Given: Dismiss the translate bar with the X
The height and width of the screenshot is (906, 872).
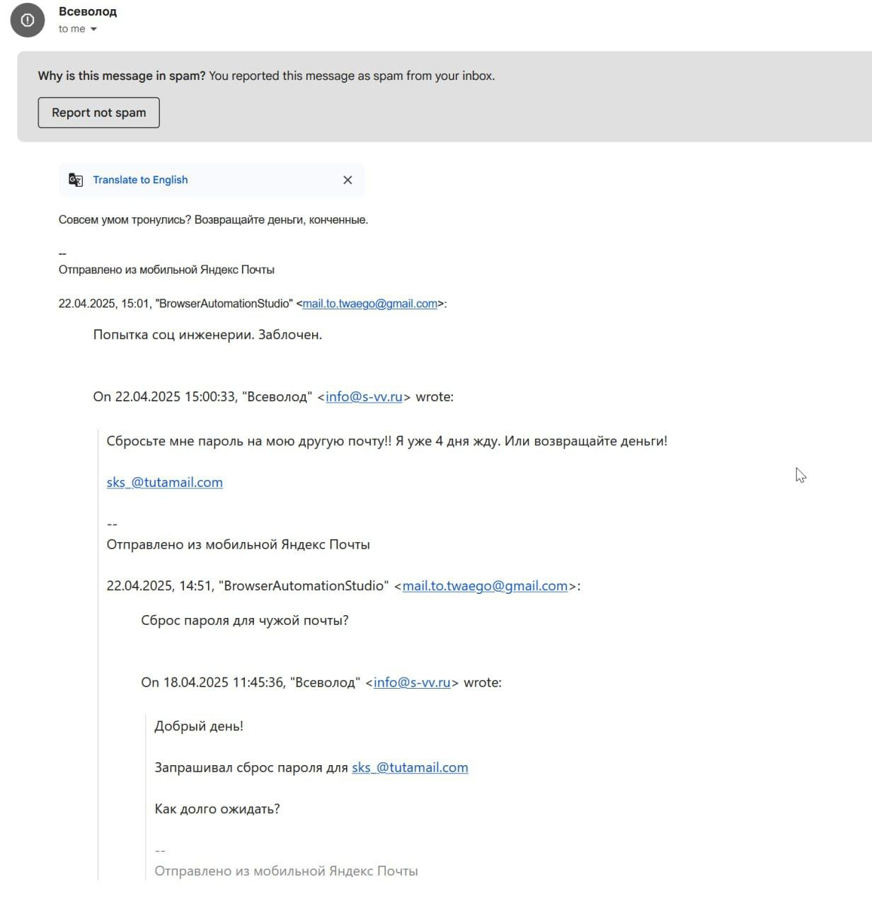Looking at the screenshot, I should [348, 180].
